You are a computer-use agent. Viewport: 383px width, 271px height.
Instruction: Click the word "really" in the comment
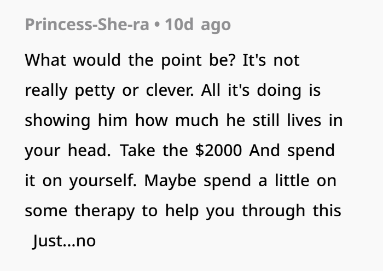pyautogui.click(x=46, y=90)
